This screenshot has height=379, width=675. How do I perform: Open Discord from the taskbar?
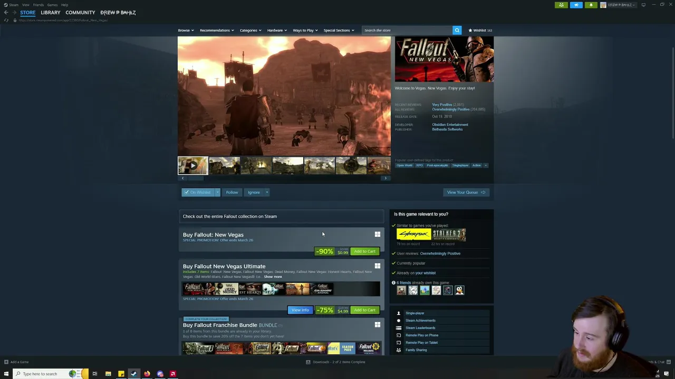click(160, 374)
